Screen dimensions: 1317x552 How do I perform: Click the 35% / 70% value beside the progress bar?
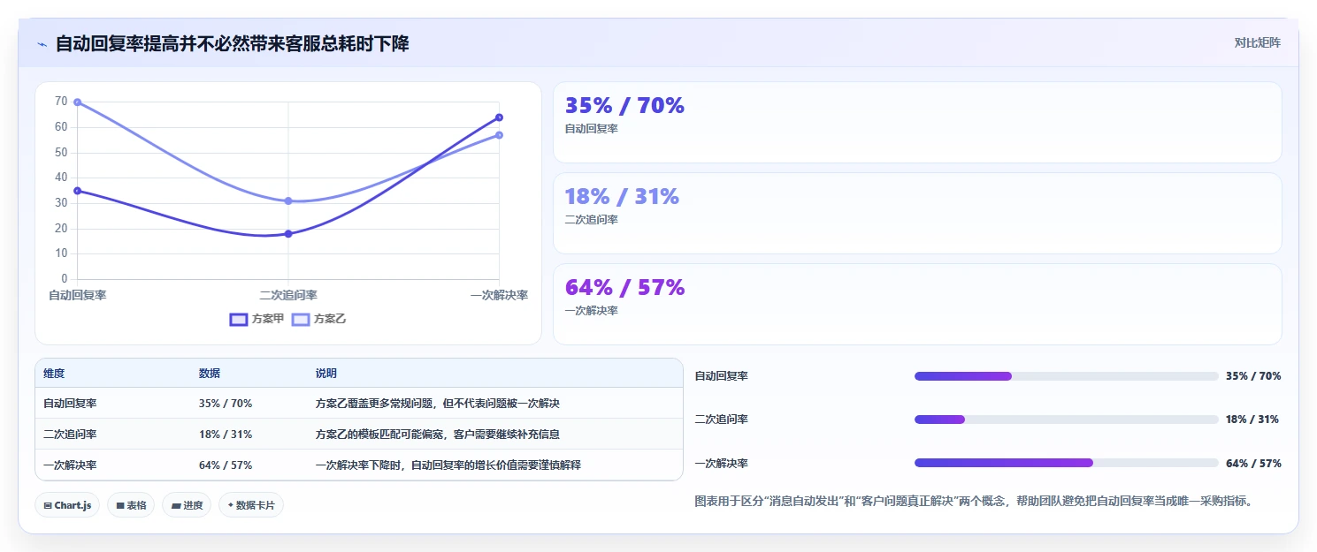[1253, 376]
